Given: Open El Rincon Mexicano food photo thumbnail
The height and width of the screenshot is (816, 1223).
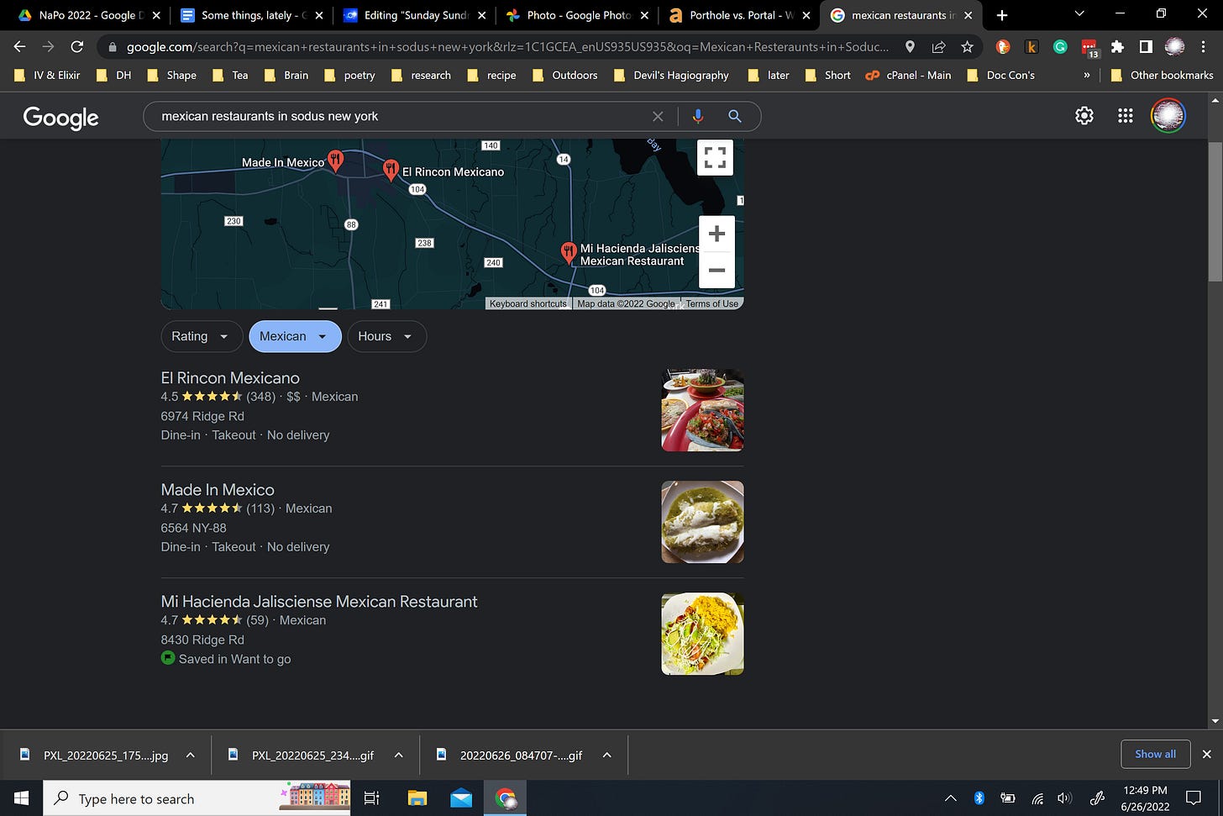Looking at the screenshot, I should tap(702, 410).
